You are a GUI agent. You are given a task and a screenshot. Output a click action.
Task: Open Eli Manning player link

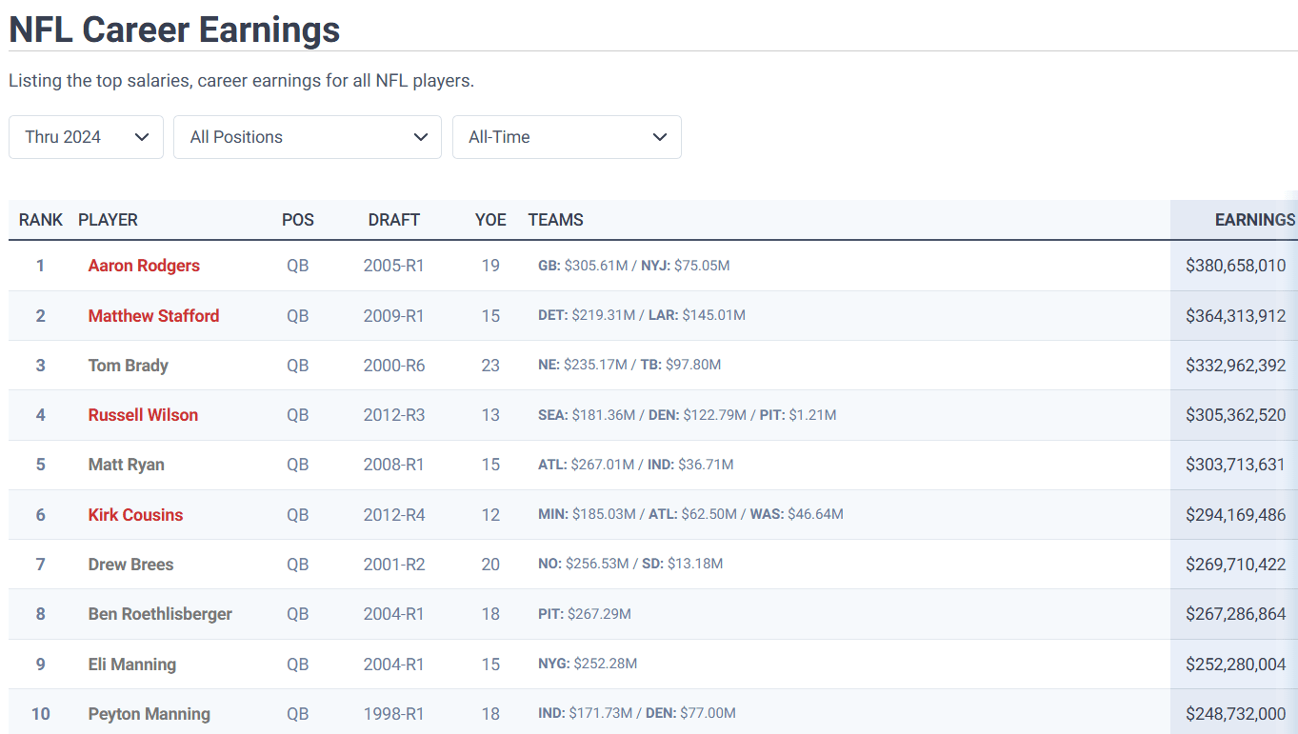pyautogui.click(x=132, y=665)
